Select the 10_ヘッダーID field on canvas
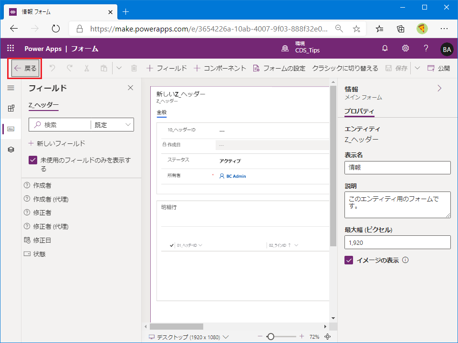Image resolution: width=458 pixels, height=343 pixels. [245, 131]
